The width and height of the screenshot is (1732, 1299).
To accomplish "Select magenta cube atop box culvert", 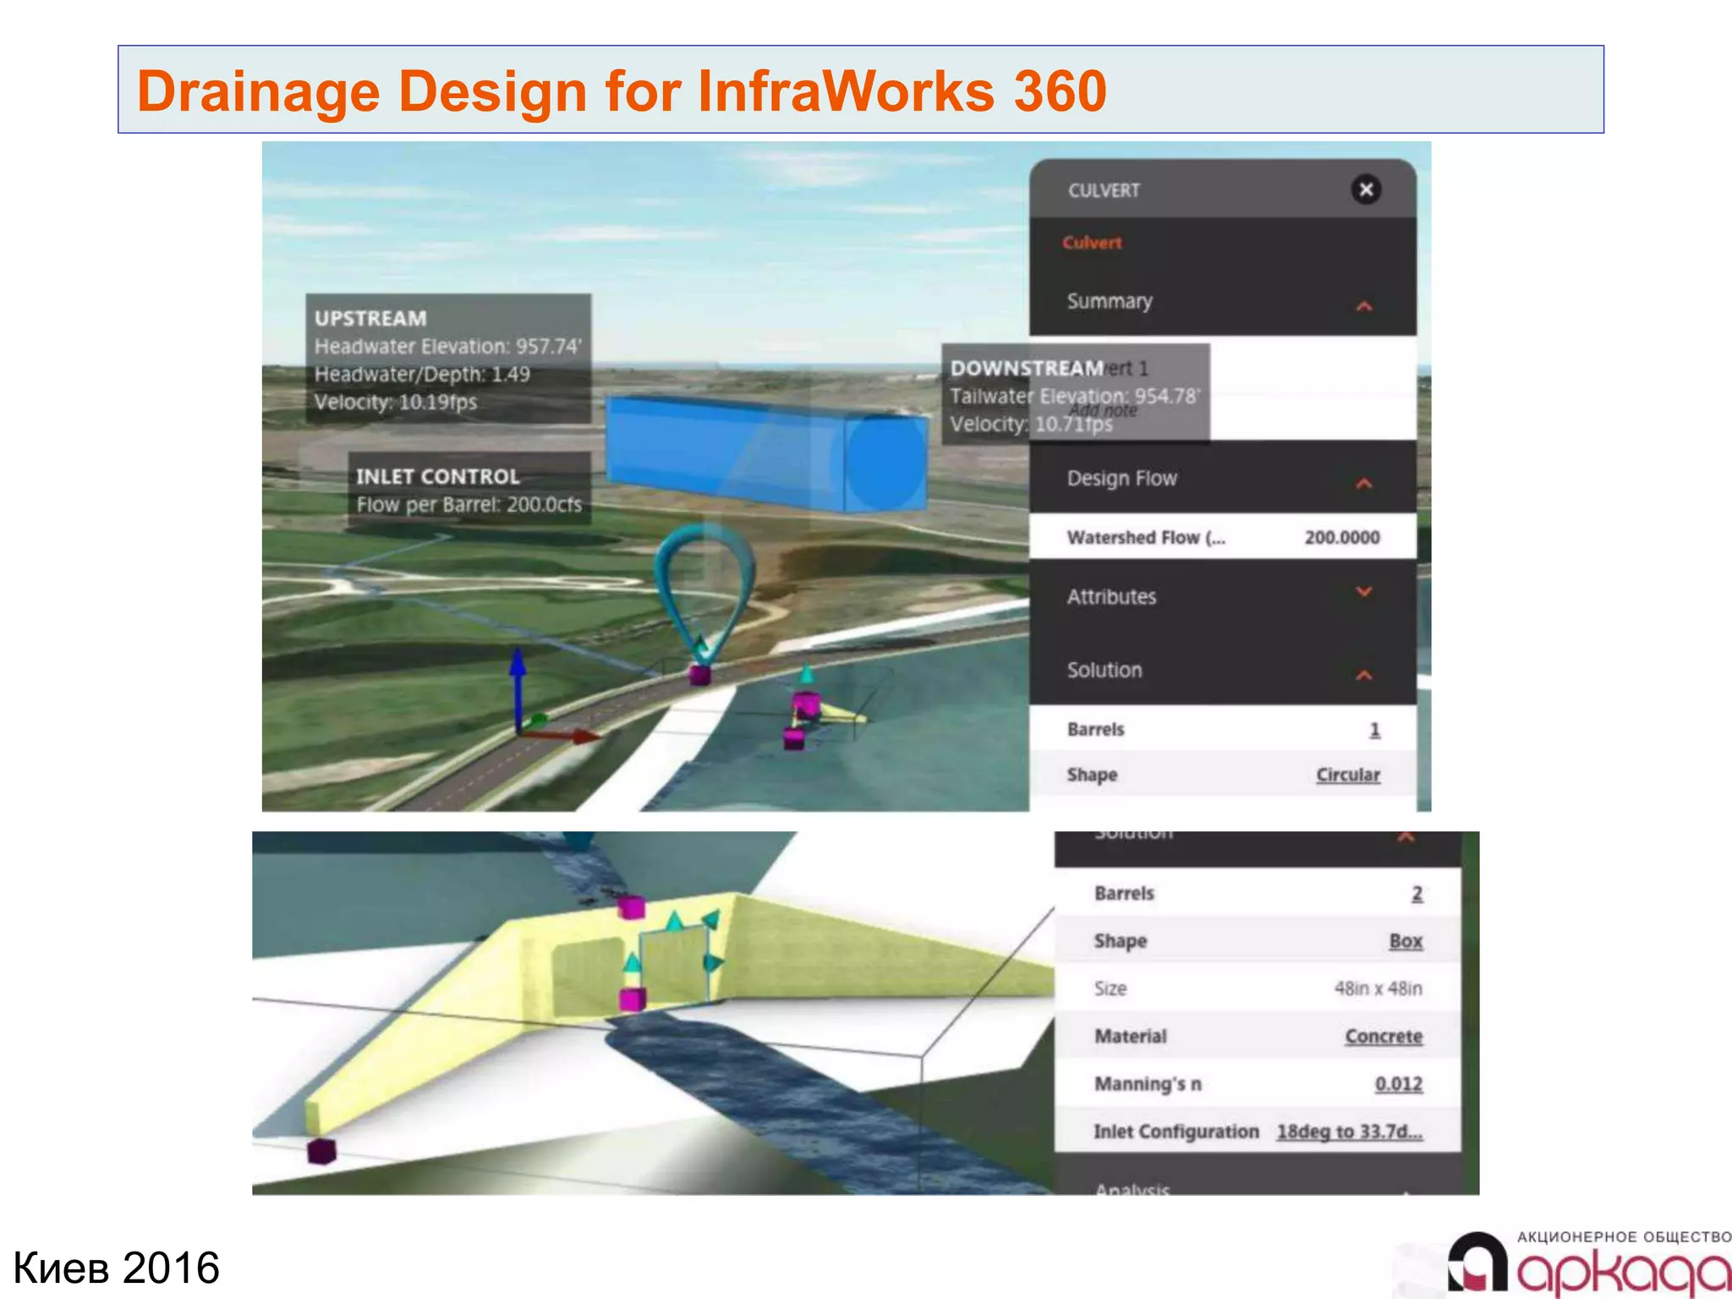I will point(631,908).
